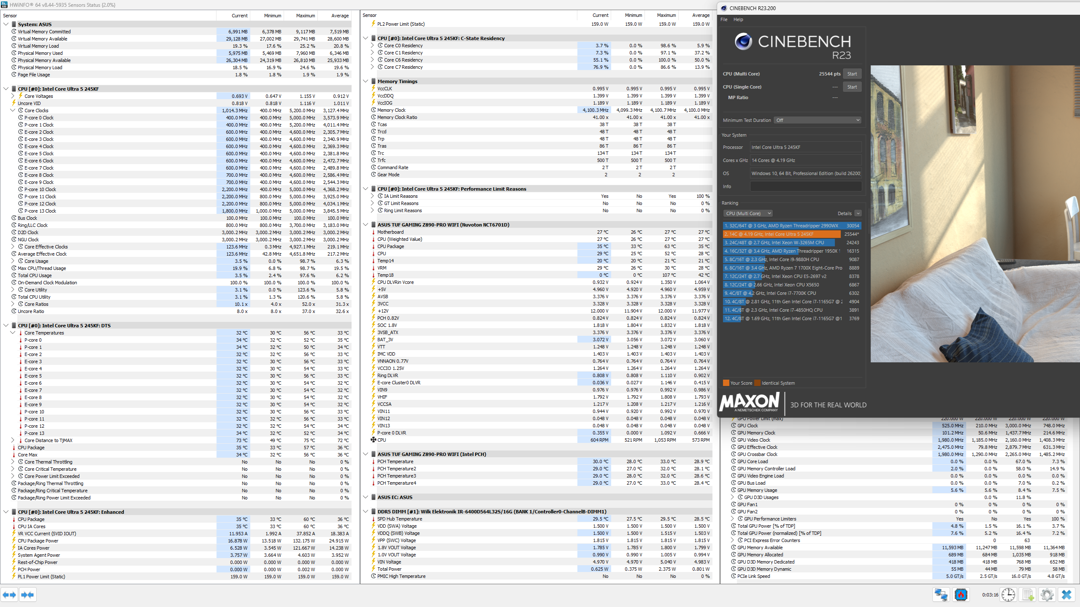
Task: Toggle the ranking Details arrow button
Action: tap(858, 213)
